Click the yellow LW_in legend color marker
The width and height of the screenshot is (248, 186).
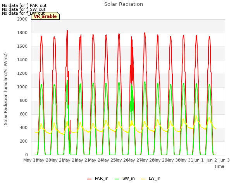(x=143, y=179)
